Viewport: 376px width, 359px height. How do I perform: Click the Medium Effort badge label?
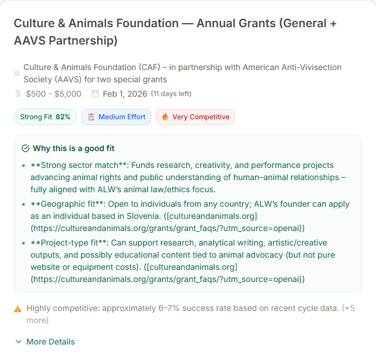pos(121,117)
